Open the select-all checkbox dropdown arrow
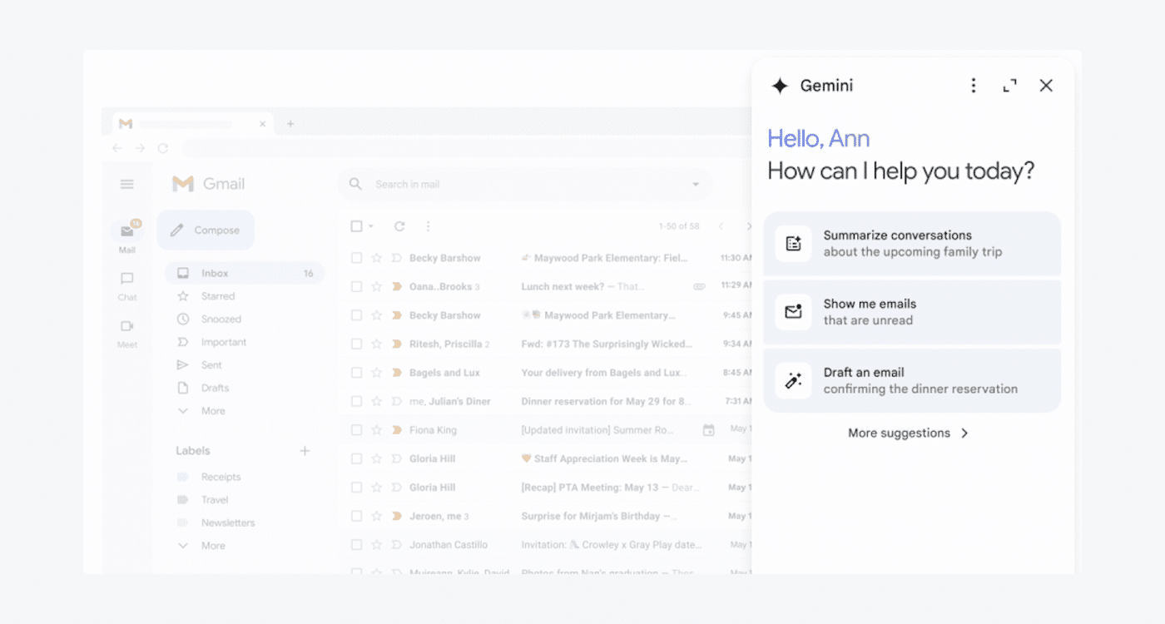Viewport: 1165px width, 624px height. 371,226
